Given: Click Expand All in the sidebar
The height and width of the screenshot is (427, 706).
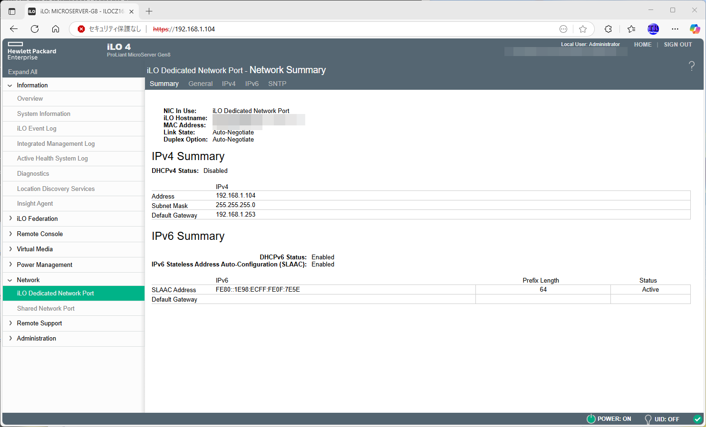Looking at the screenshot, I should click(23, 72).
